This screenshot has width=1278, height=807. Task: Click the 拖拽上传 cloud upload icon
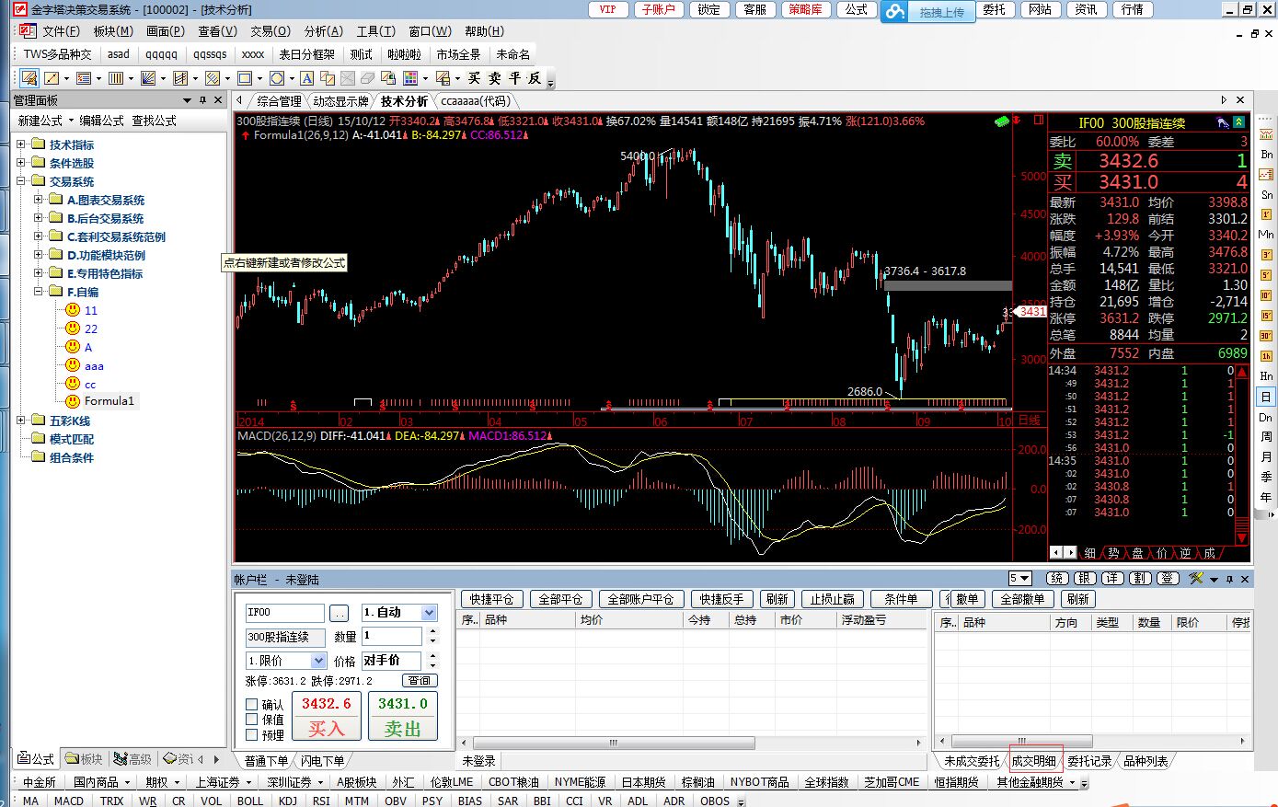click(x=894, y=12)
